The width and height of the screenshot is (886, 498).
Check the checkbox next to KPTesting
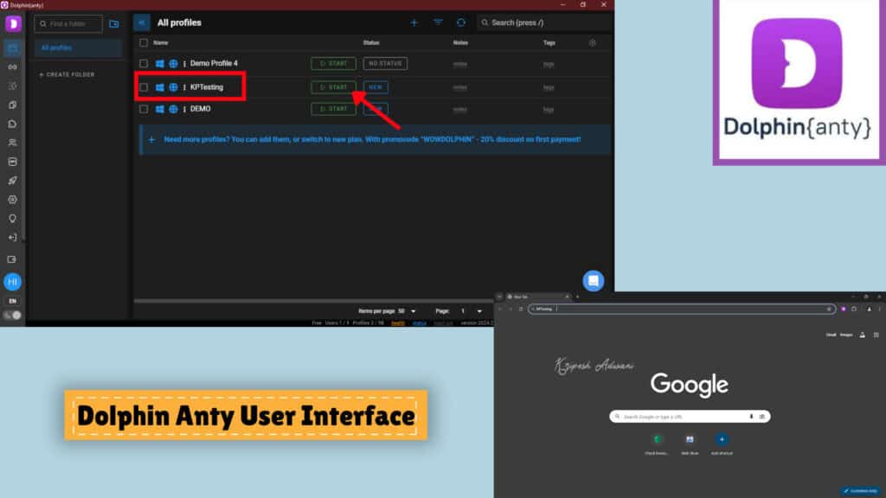tap(143, 86)
